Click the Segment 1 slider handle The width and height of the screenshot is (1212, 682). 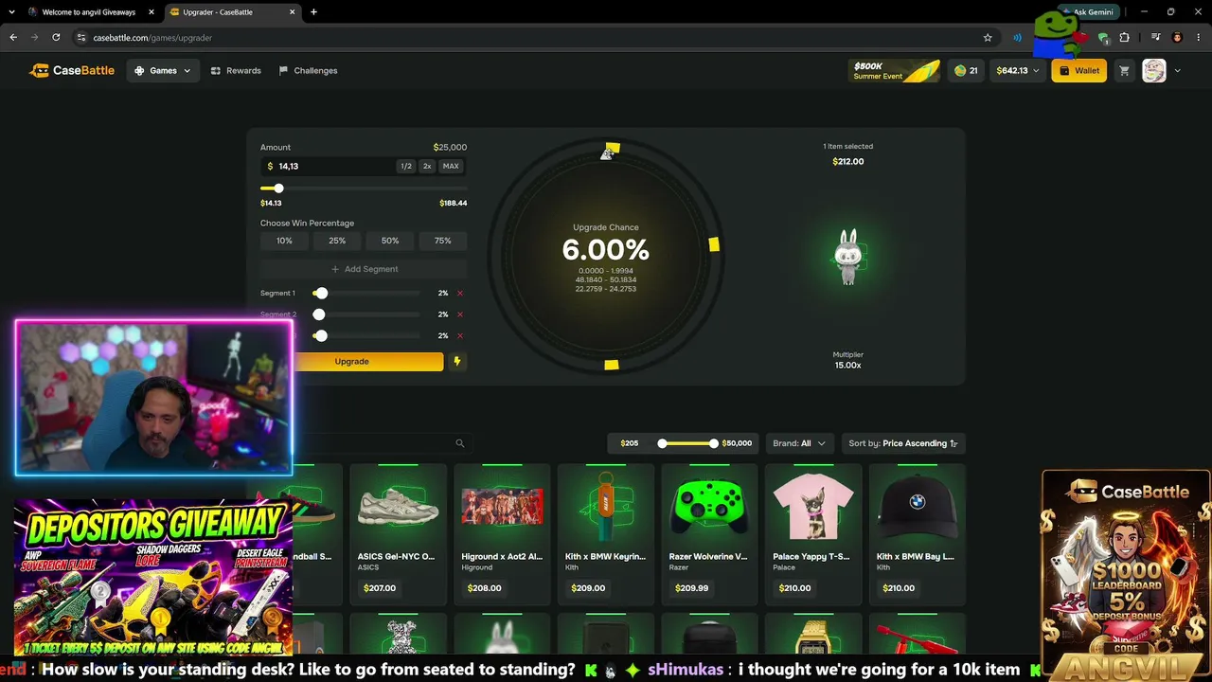click(x=322, y=294)
